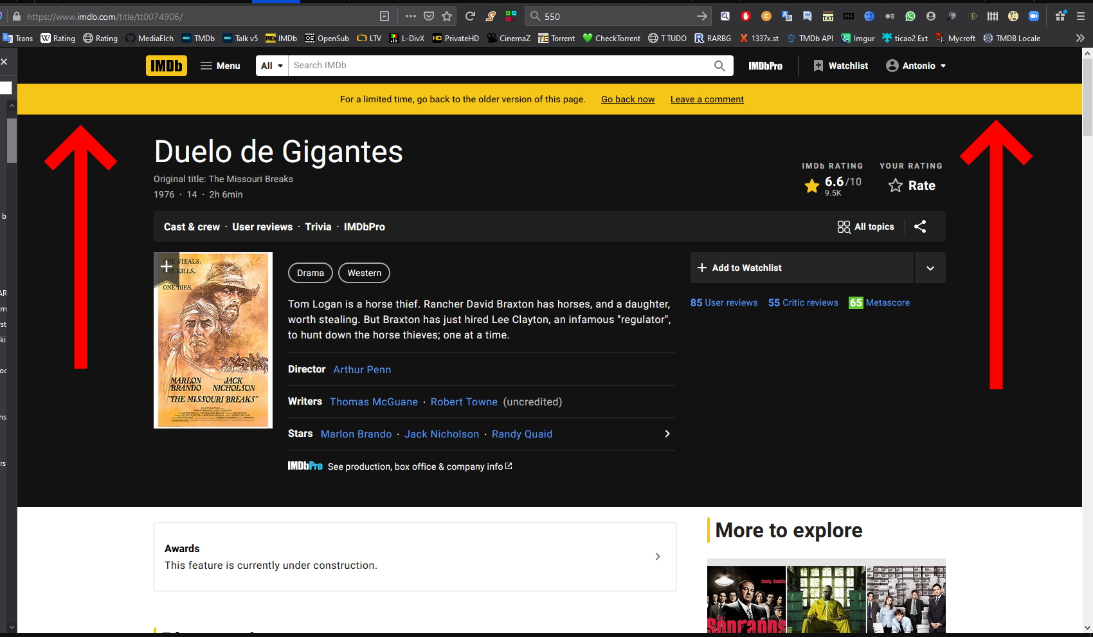
Task: Click the WhatsApp extension icon
Action: 910,16
